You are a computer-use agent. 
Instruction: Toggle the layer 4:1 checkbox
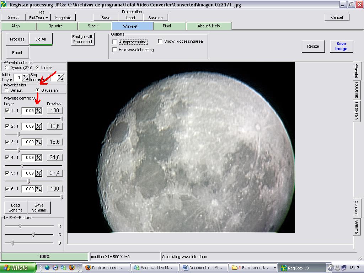(x=7, y=157)
